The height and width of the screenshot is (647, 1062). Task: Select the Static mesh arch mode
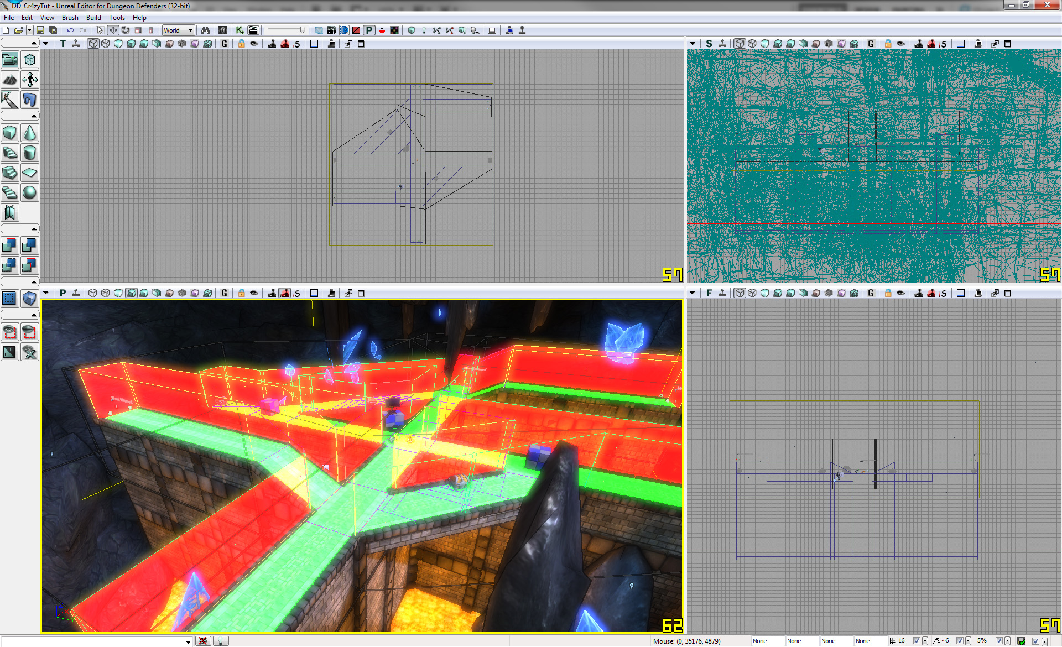[x=30, y=100]
